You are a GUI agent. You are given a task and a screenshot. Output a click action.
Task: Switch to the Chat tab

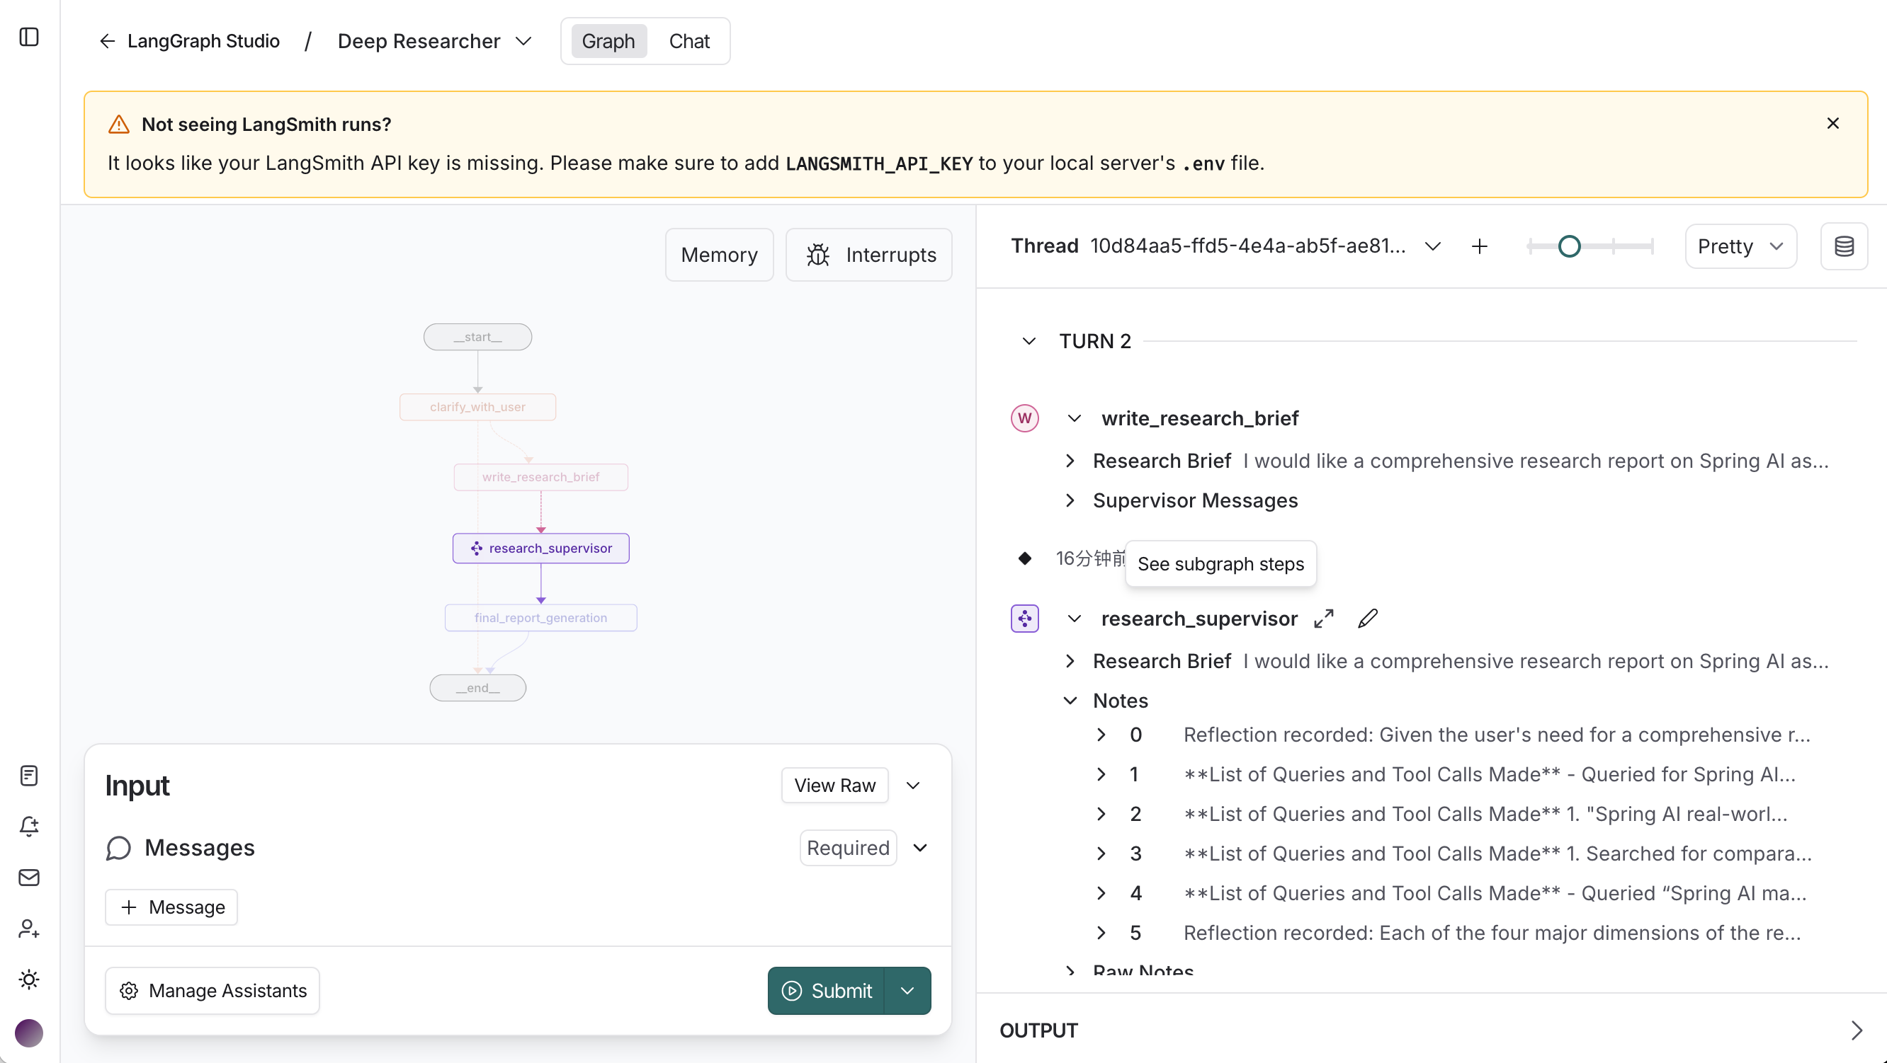(688, 41)
